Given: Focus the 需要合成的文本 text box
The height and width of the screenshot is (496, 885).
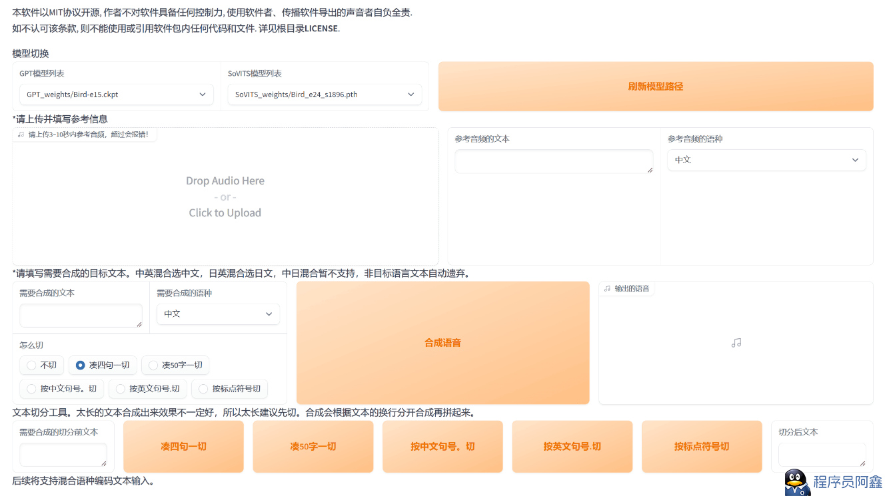Looking at the screenshot, I should [81, 316].
